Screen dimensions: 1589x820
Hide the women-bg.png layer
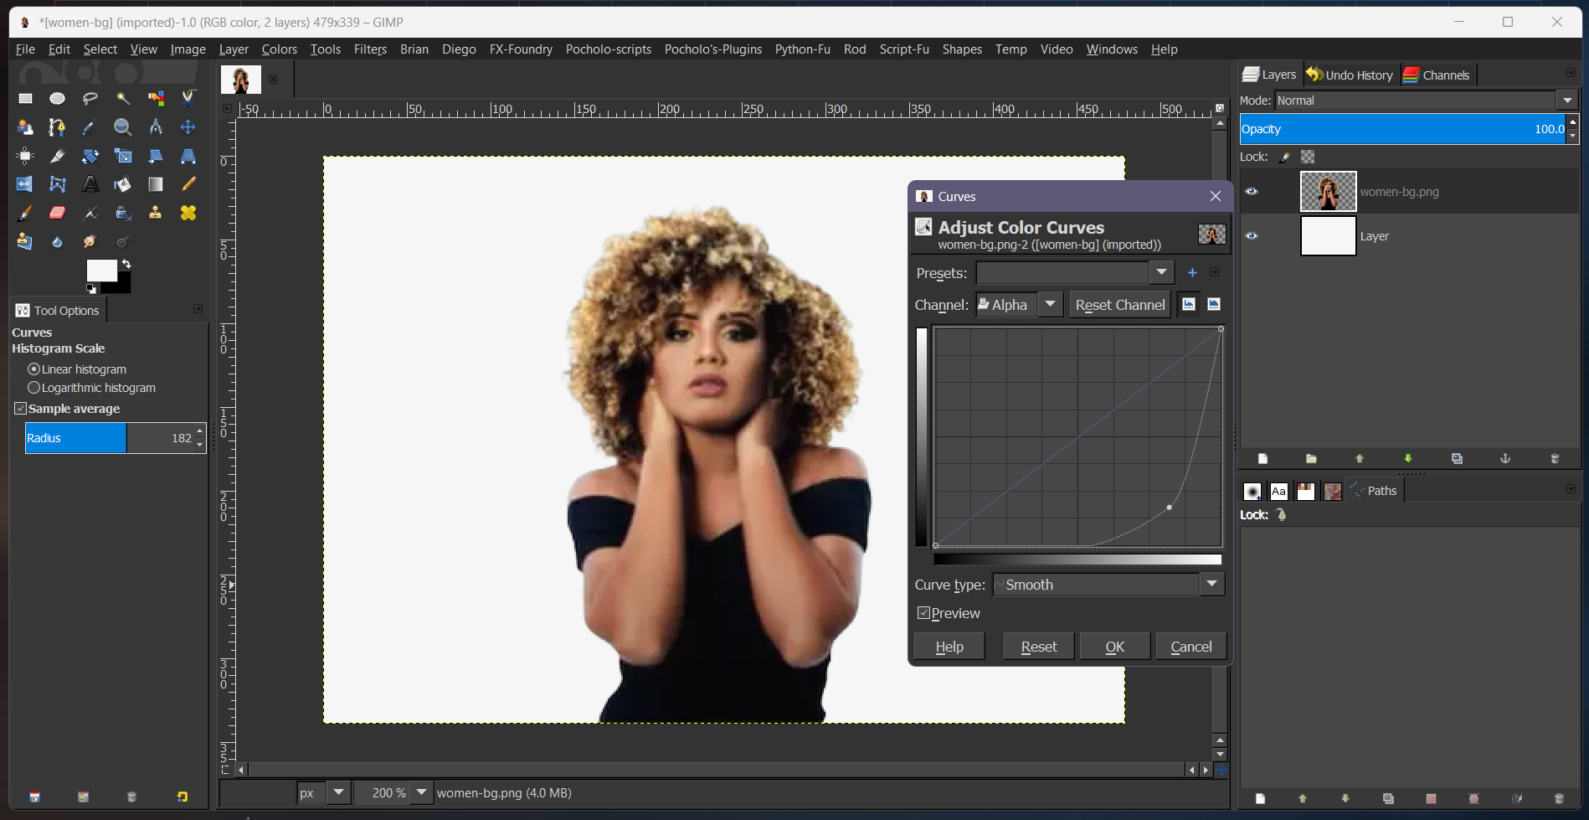point(1252,192)
